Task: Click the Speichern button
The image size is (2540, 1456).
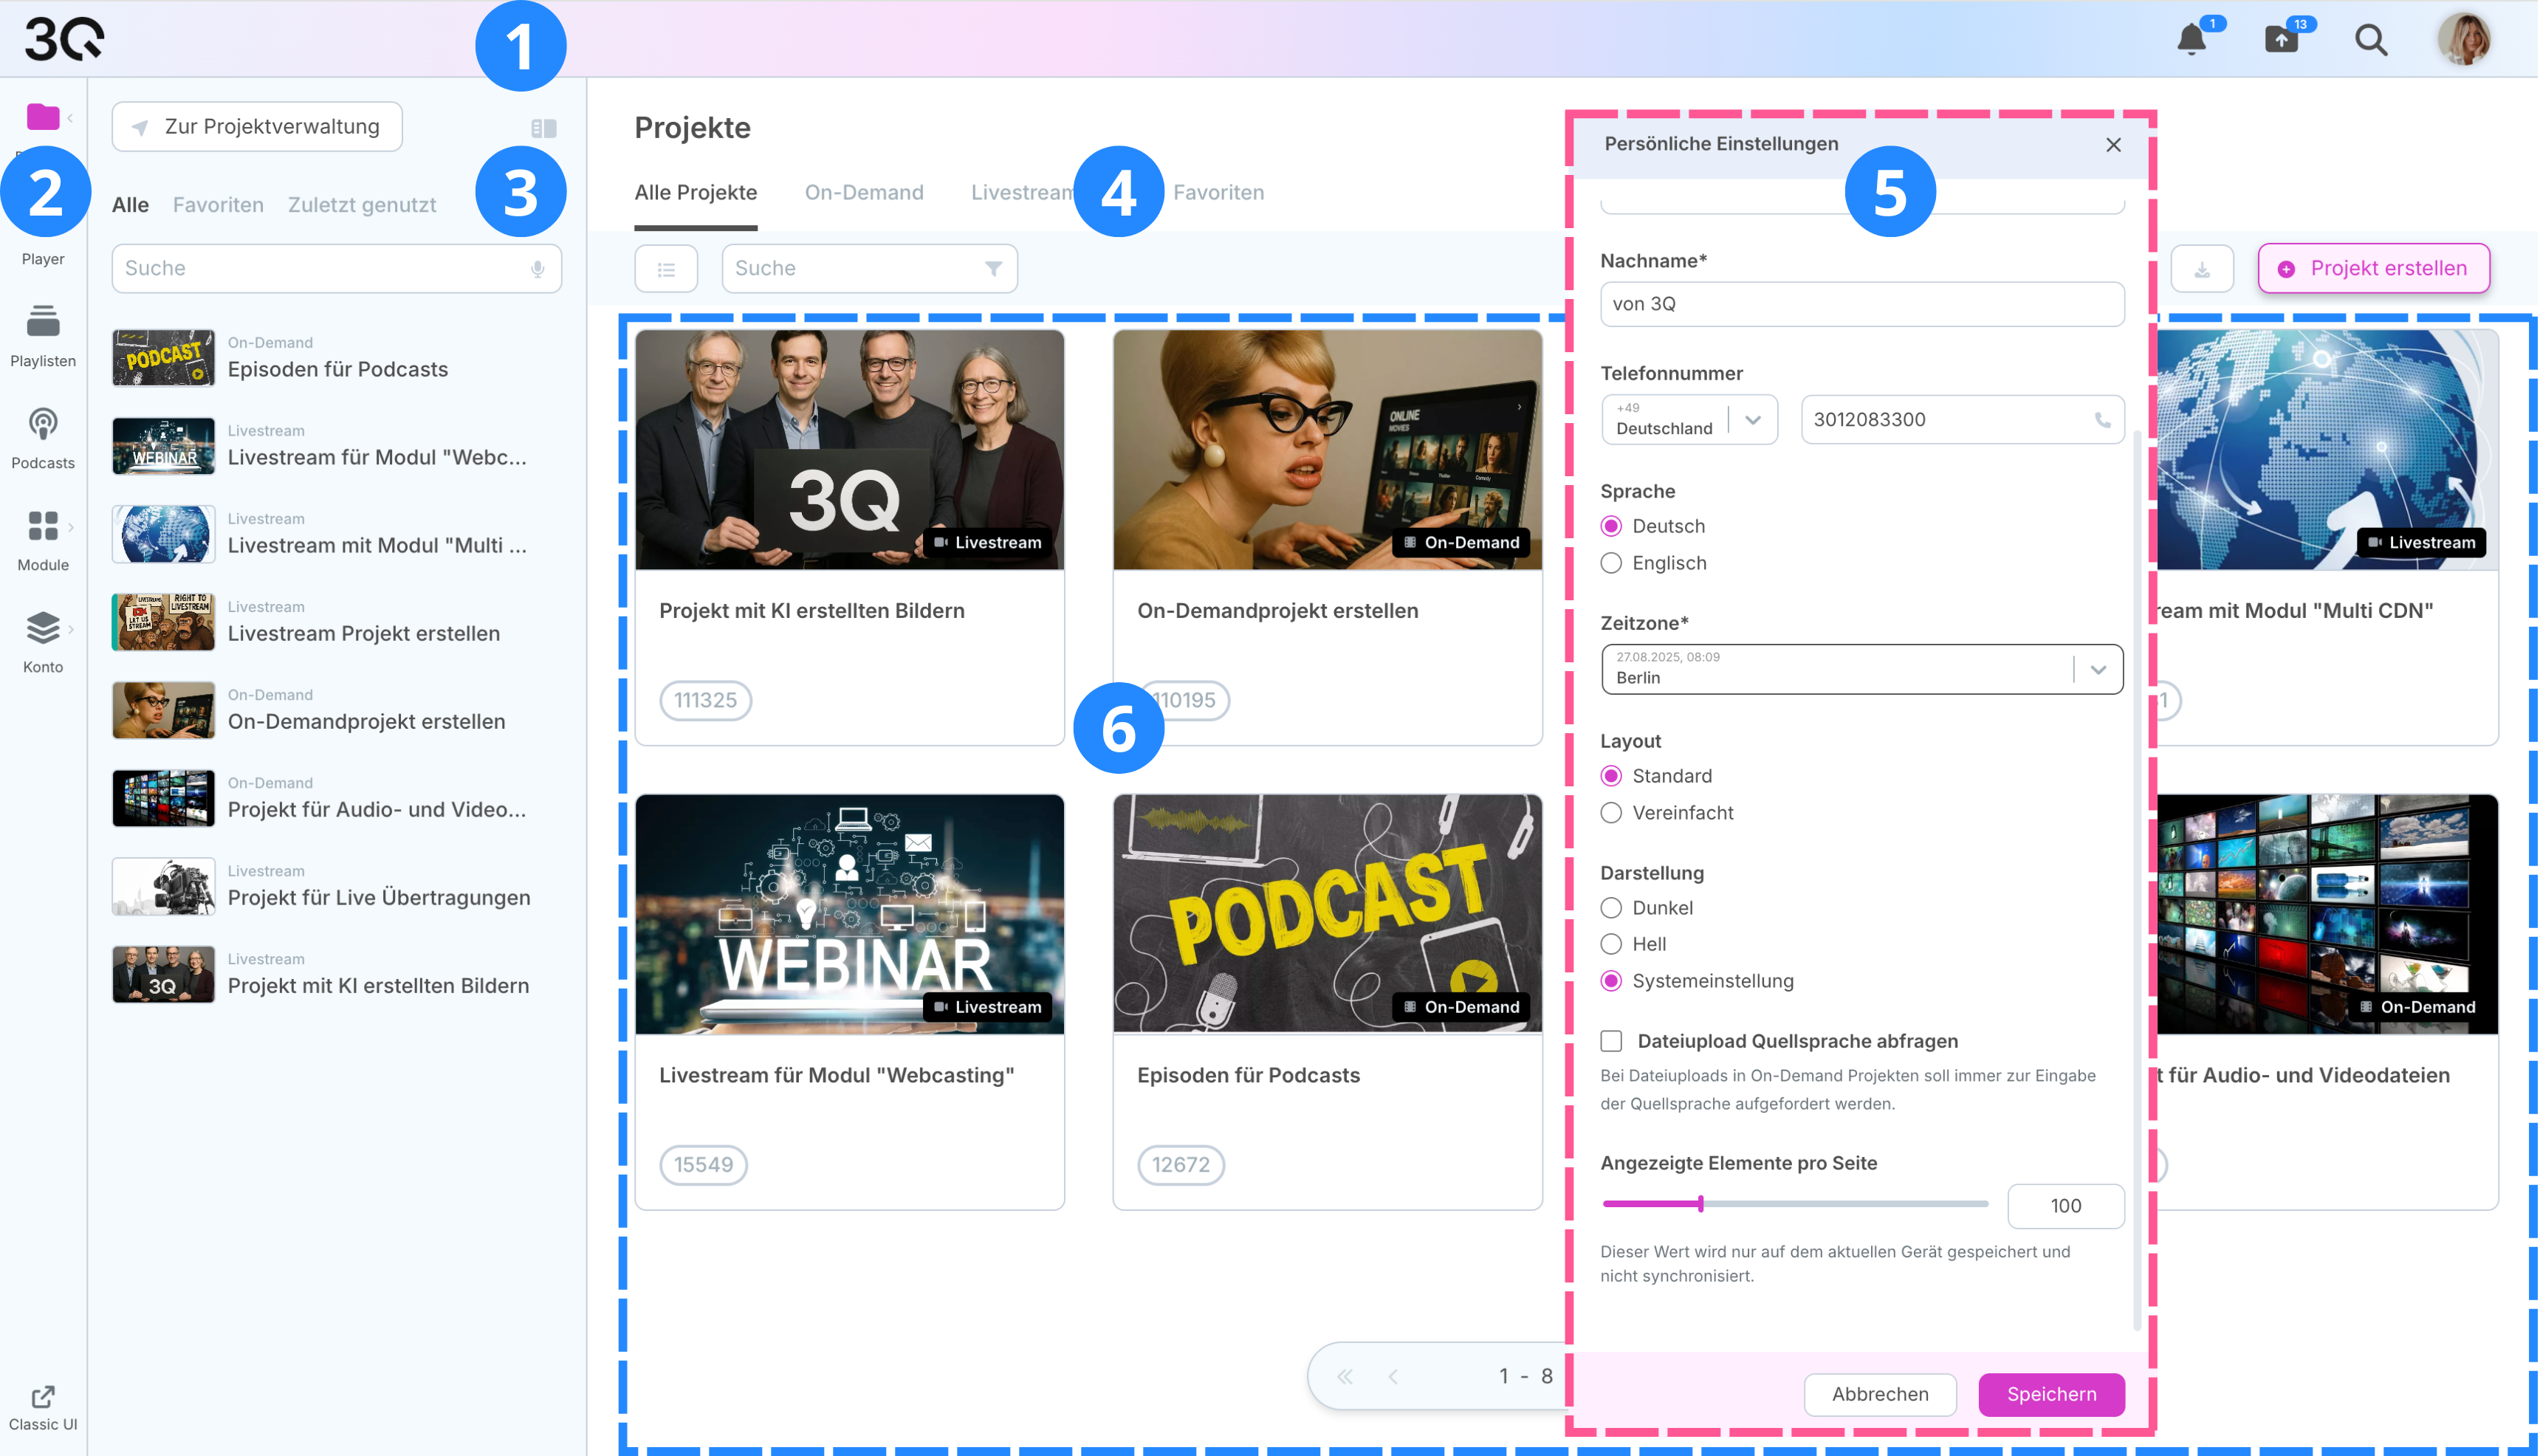Action: (2051, 1394)
